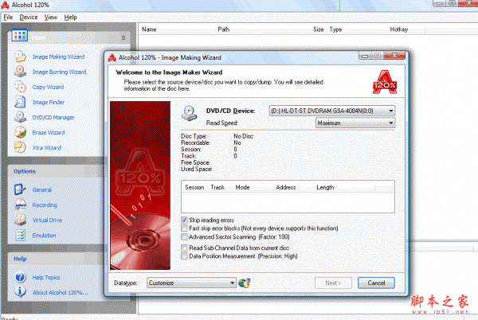The width and height of the screenshot is (478, 320).
Task: Click the DVD/CD device drive icon in wizard
Action: point(190,113)
